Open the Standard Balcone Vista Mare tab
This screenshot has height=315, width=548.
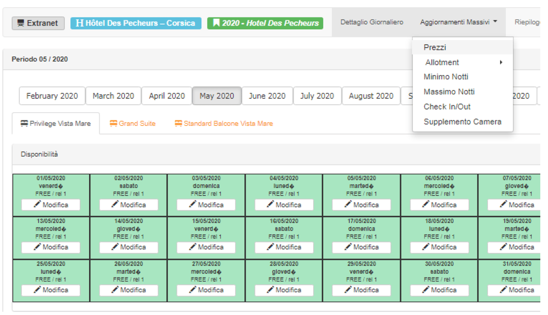[x=224, y=123]
